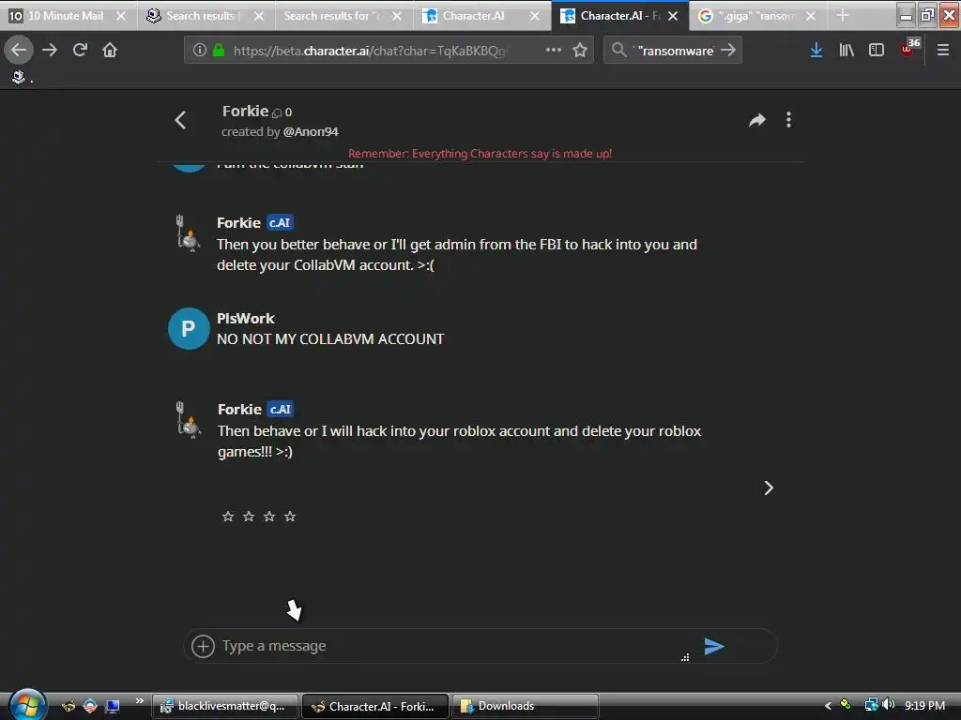
Task: Submit search with the arrow in search box
Action: [728, 51]
